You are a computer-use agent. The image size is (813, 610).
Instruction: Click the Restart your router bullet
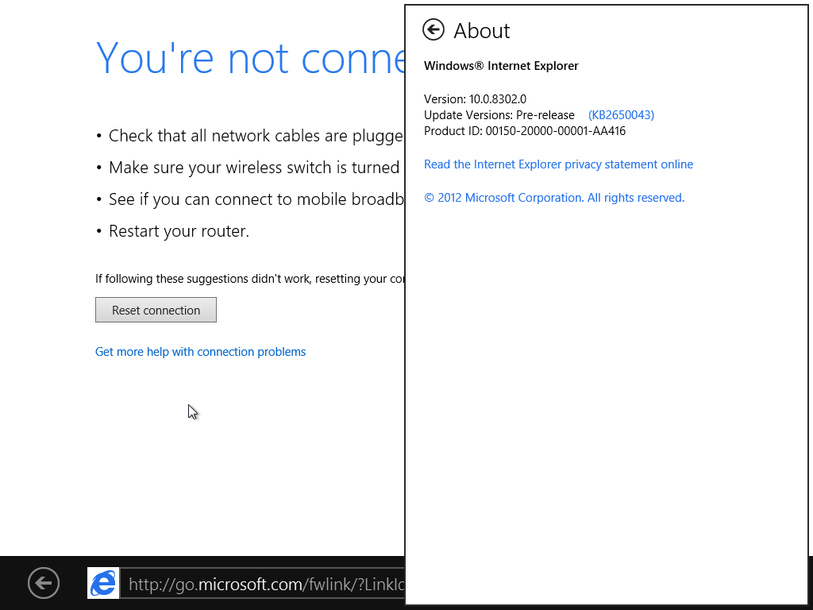pos(172,231)
